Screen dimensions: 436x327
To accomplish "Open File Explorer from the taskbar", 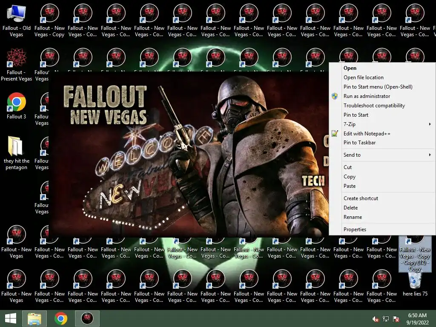I will coord(34,318).
